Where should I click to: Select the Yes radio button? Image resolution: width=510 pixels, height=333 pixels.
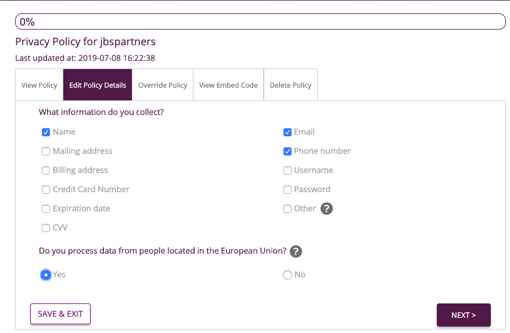click(x=46, y=275)
